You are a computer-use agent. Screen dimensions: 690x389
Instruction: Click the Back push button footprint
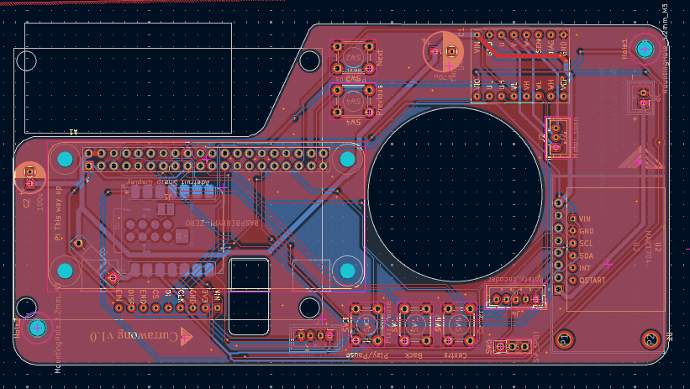pos(415,325)
